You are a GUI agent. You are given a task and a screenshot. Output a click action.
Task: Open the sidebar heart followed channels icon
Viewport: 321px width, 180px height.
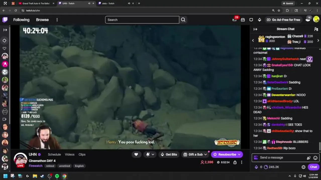click(x=5, y=48)
